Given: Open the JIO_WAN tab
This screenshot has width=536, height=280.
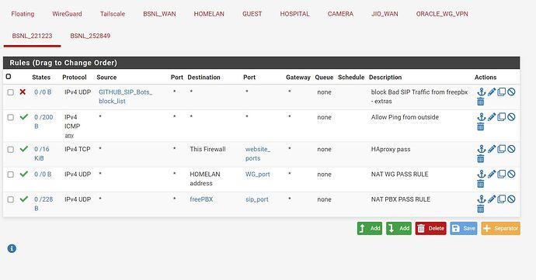Looking at the screenshot, I should pos(385,14).
